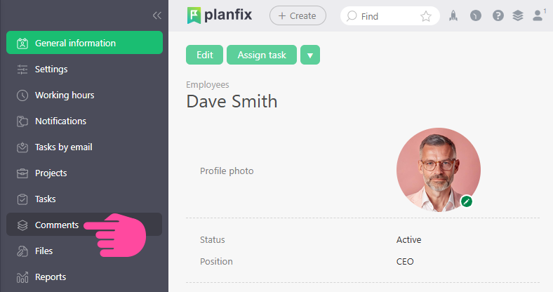Open the help question mark icon

(x=498, y=15)
